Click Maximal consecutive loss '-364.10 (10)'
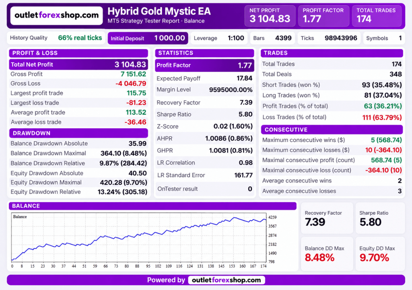 pos(383,170)
